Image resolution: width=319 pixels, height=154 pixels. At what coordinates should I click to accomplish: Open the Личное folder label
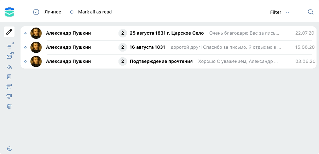click(x=53, y=12)
